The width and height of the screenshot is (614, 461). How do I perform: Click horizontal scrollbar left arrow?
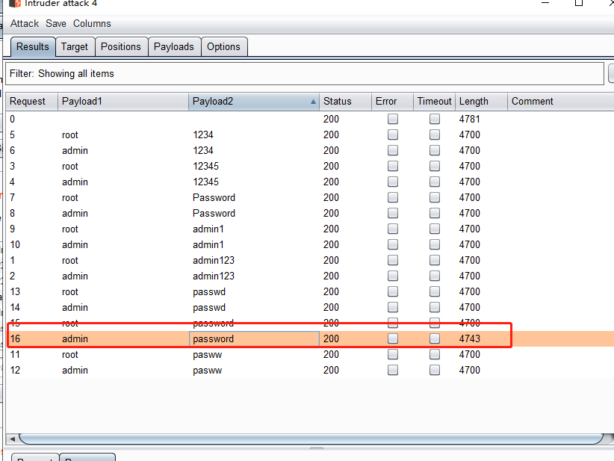[12, 439]
